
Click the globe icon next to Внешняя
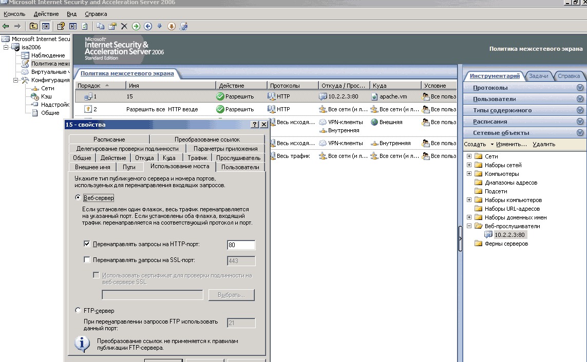[x=374, y=122]
